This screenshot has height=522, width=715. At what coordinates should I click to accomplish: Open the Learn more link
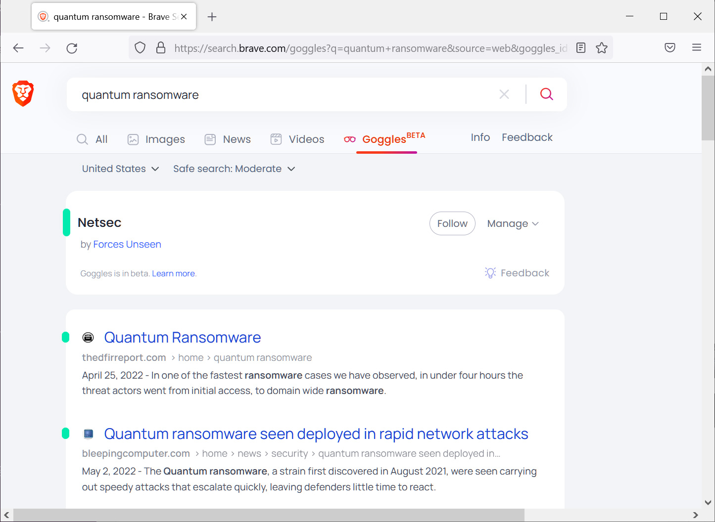[173, 273]
